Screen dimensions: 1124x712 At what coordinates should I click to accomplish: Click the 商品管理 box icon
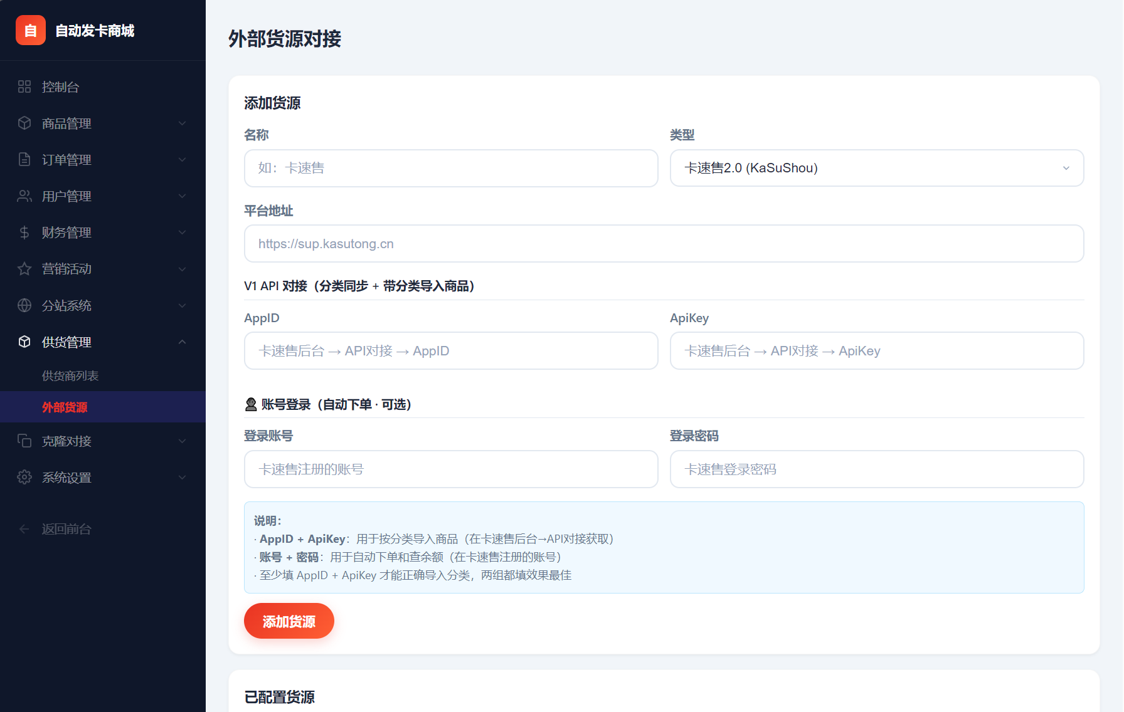(24, 123)
